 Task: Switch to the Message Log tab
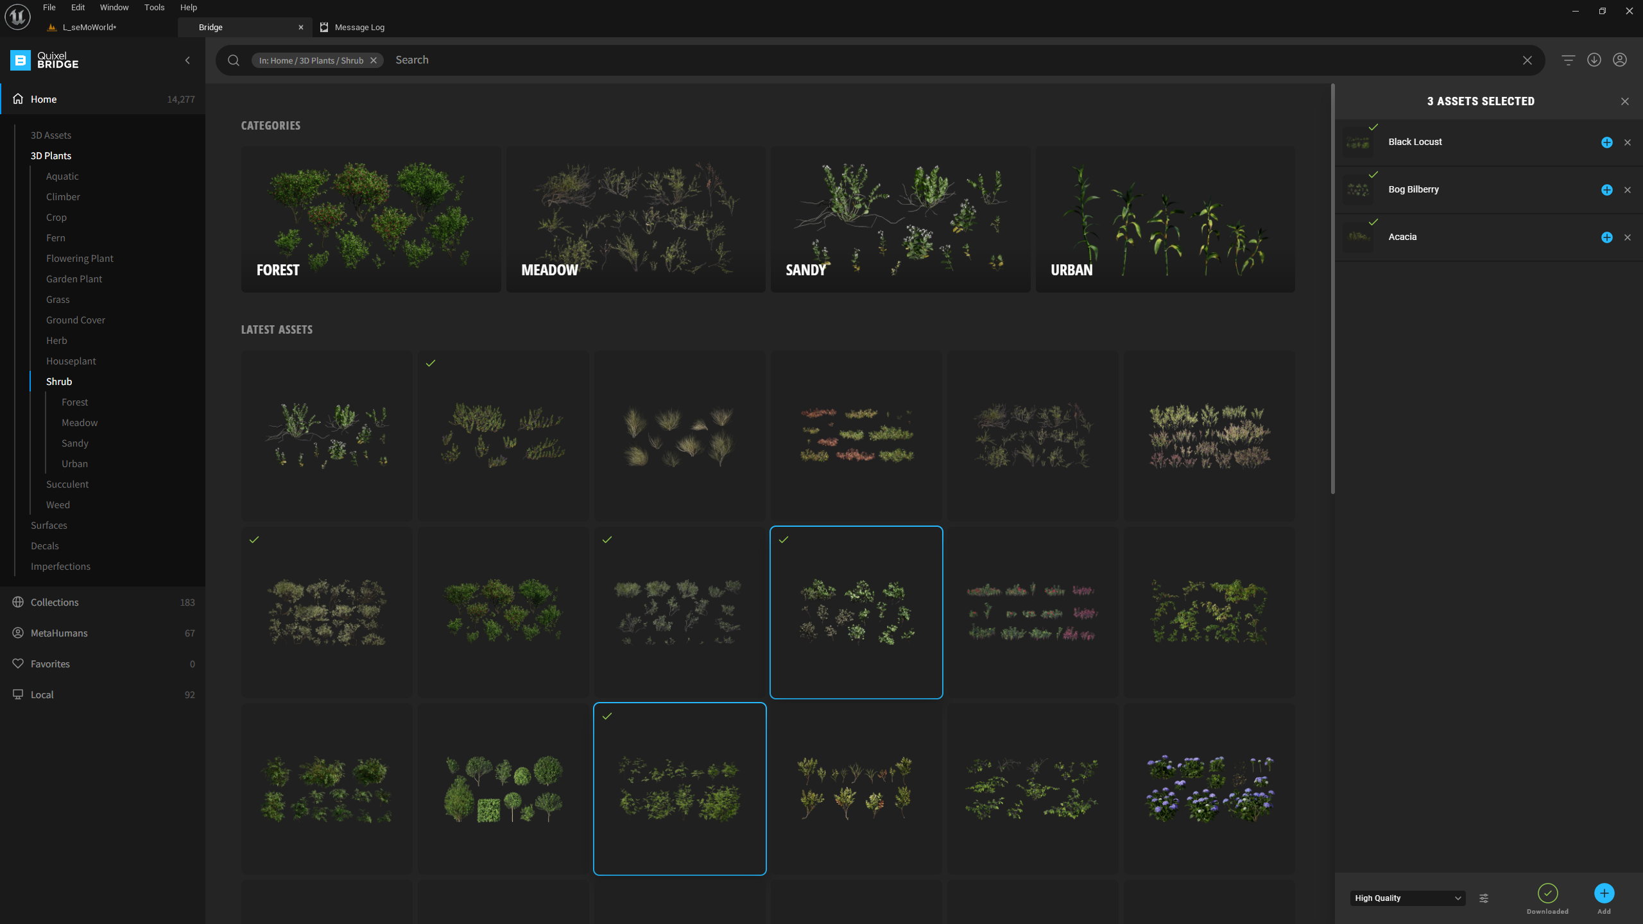coord(359,28)
